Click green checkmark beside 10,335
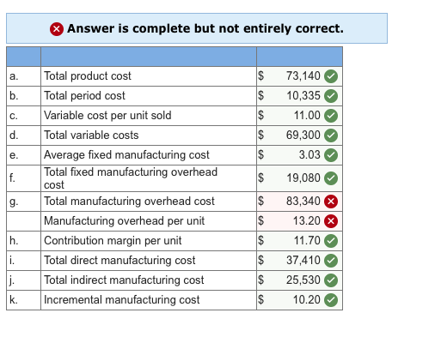Viewport: 435px width, 337px height. [331, 96]
